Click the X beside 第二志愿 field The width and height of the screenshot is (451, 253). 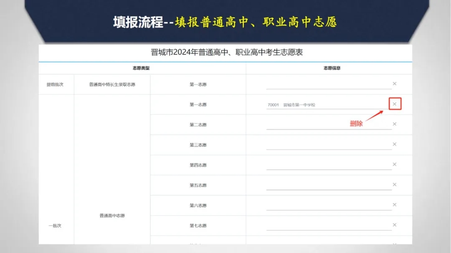click(395, 124)
